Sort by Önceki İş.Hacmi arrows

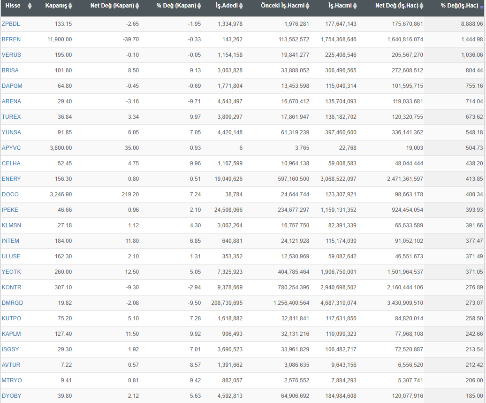(x=307, y=6)
